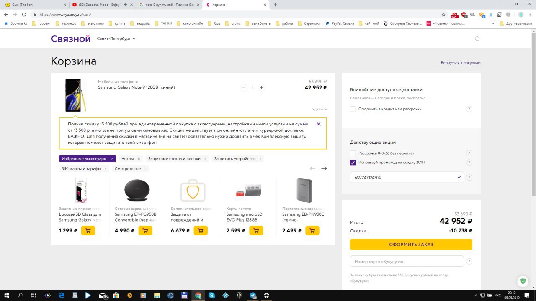
Task: Open Windows Start menu
Action: point(7,295)
